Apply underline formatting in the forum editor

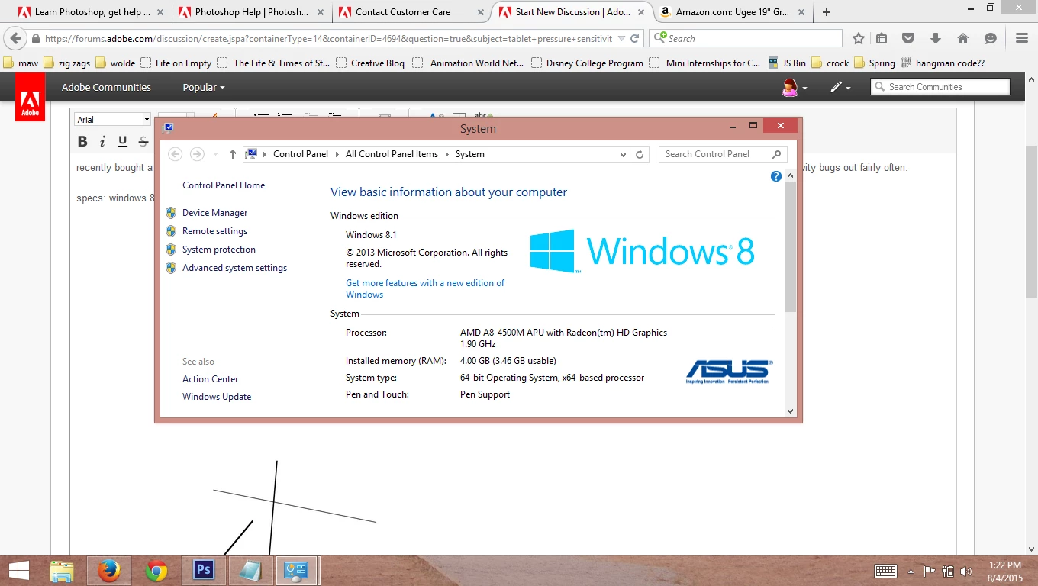click(122, 141)
